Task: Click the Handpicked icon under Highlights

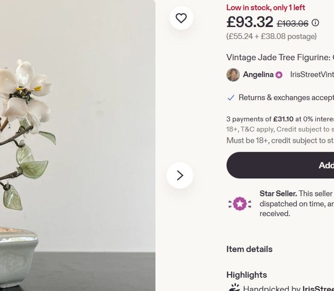Action: (234, 288)
